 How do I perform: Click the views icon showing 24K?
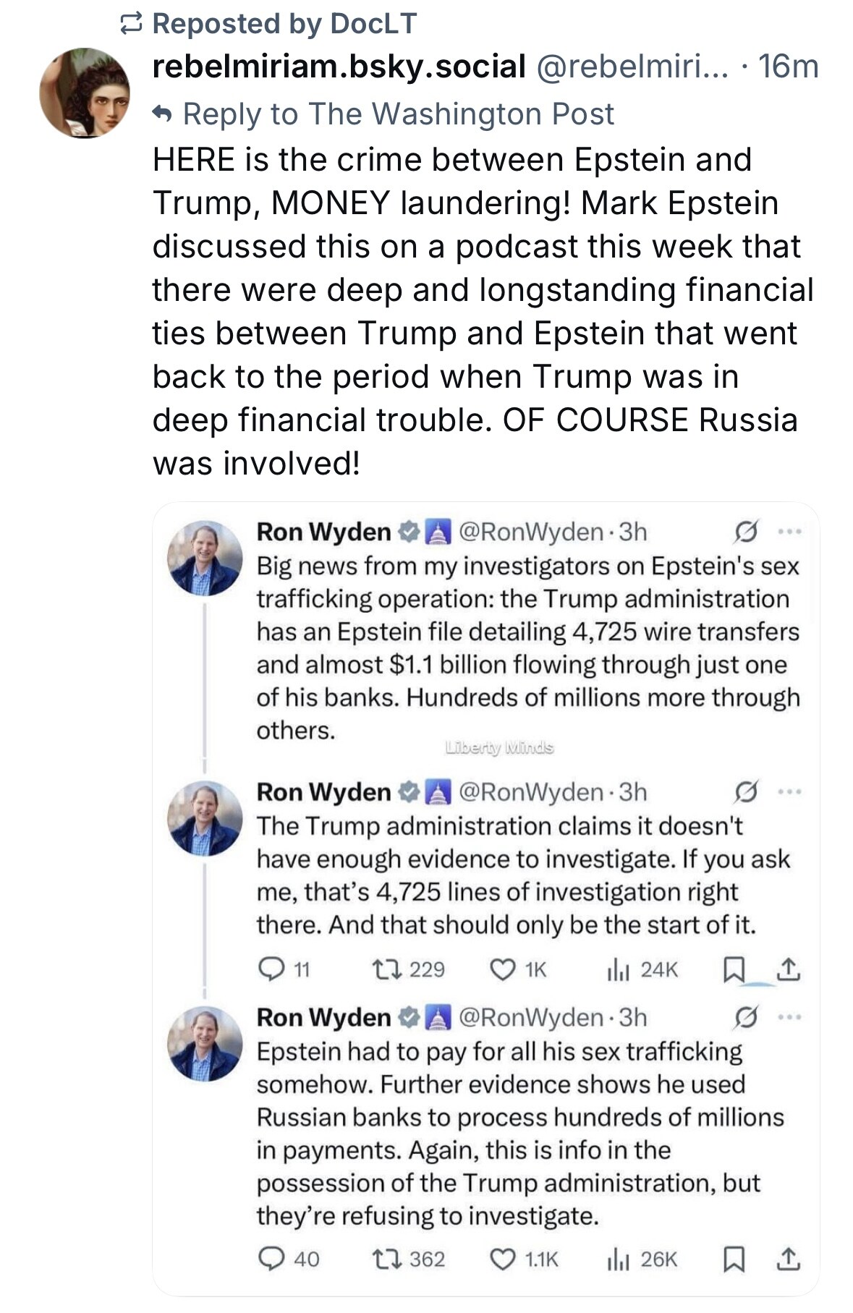[x=618, y=969]
